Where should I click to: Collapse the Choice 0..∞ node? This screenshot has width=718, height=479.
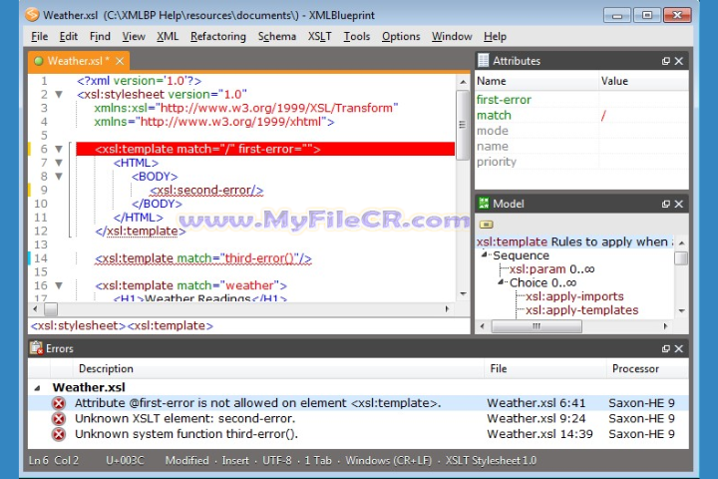501,282
